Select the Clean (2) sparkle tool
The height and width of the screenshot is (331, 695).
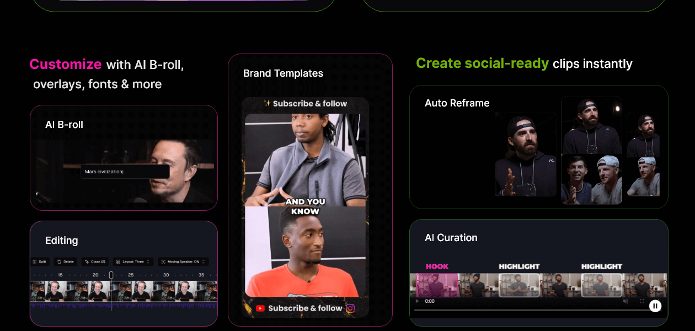87,261
